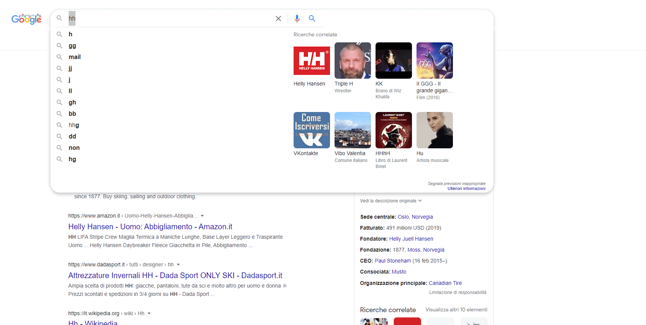Screen dimensions: 646x325
Task: Clear the search box with the X icon
Action: pyautogui.click(x=278, y=19)
